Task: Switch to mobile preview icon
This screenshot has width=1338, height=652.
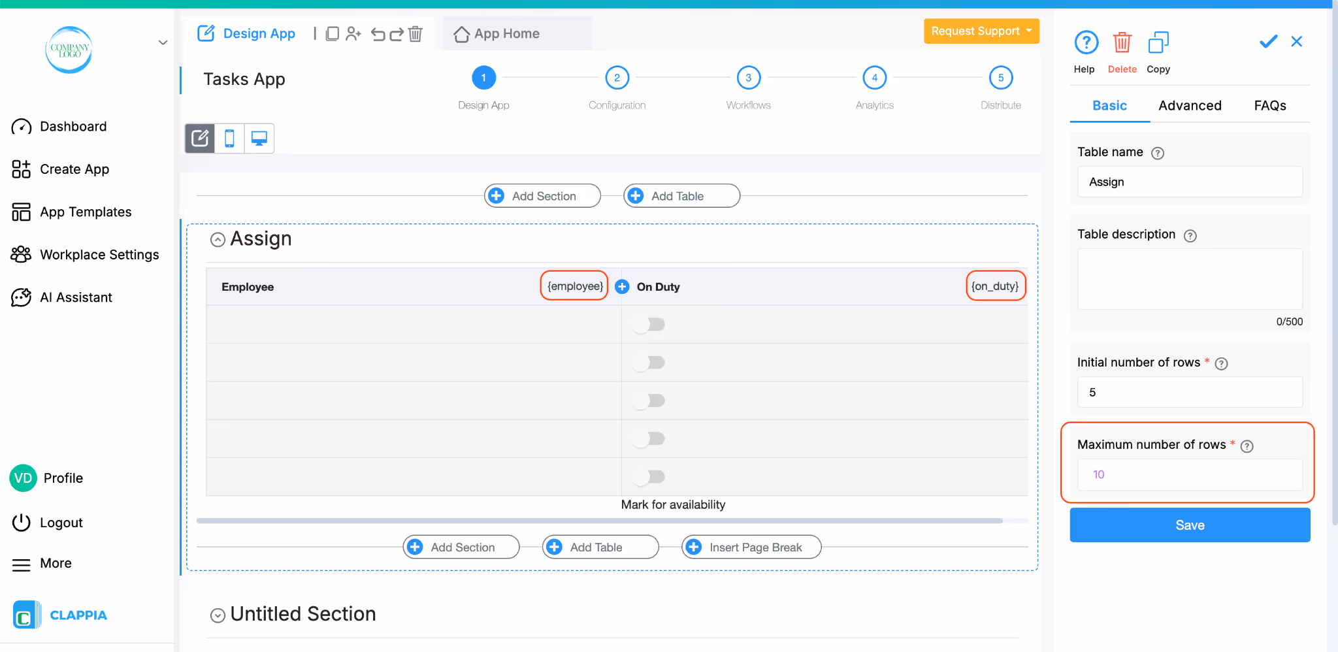Action: click(229, 139)
